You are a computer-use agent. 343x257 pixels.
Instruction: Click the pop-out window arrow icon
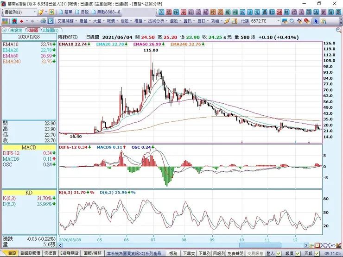(51, 21)
